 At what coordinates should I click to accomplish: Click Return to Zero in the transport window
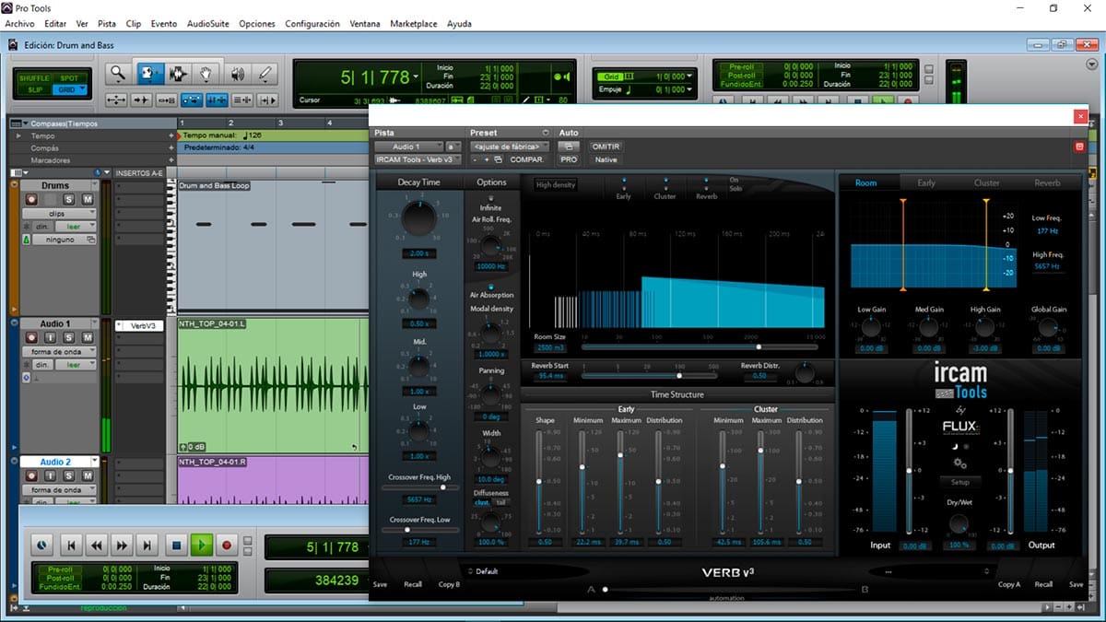tap(71, 546)
